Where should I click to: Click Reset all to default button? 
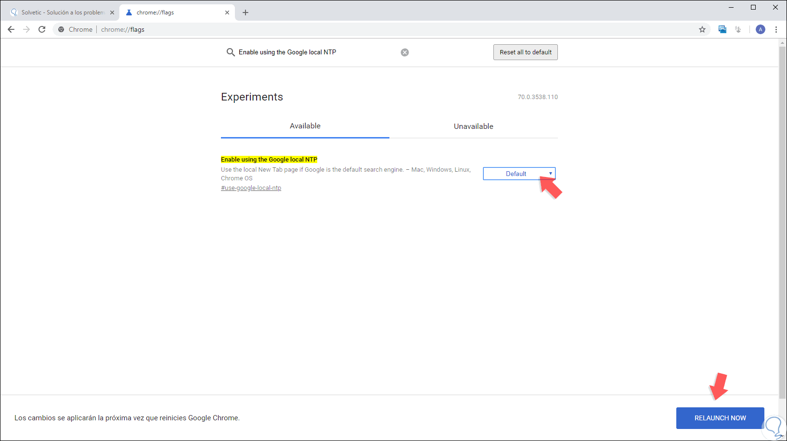point(526,52)
